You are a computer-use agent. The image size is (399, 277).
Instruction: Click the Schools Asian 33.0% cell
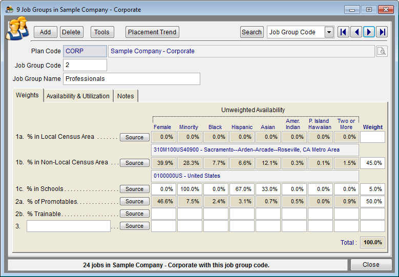click(268, 189)
